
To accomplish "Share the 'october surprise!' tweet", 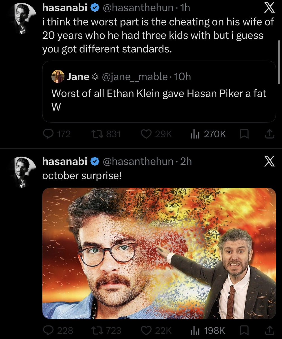I will 270,330.
